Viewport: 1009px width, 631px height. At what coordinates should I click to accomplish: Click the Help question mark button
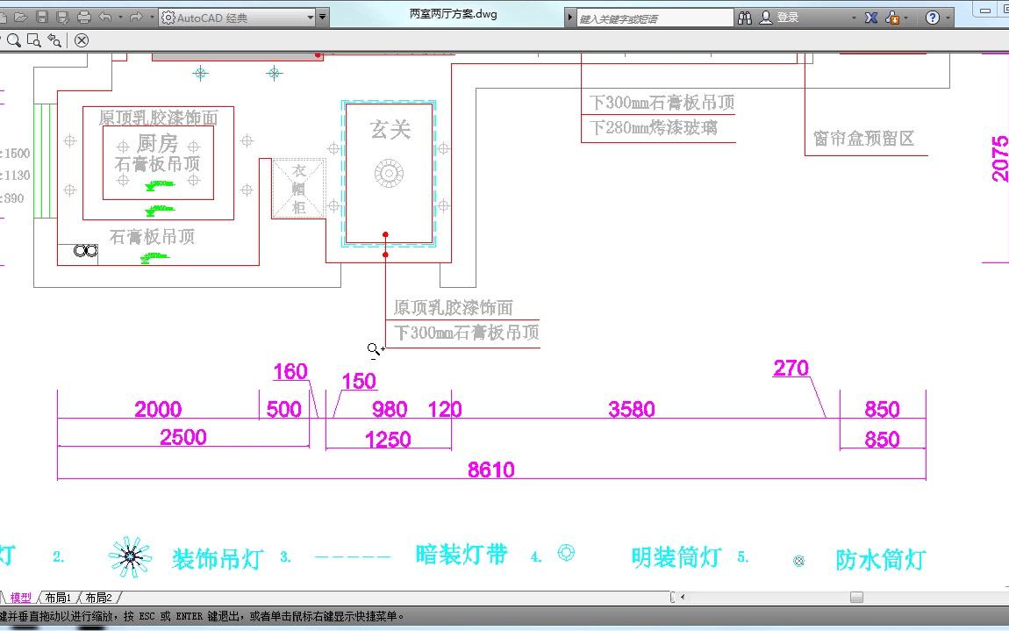pos(933,17)
